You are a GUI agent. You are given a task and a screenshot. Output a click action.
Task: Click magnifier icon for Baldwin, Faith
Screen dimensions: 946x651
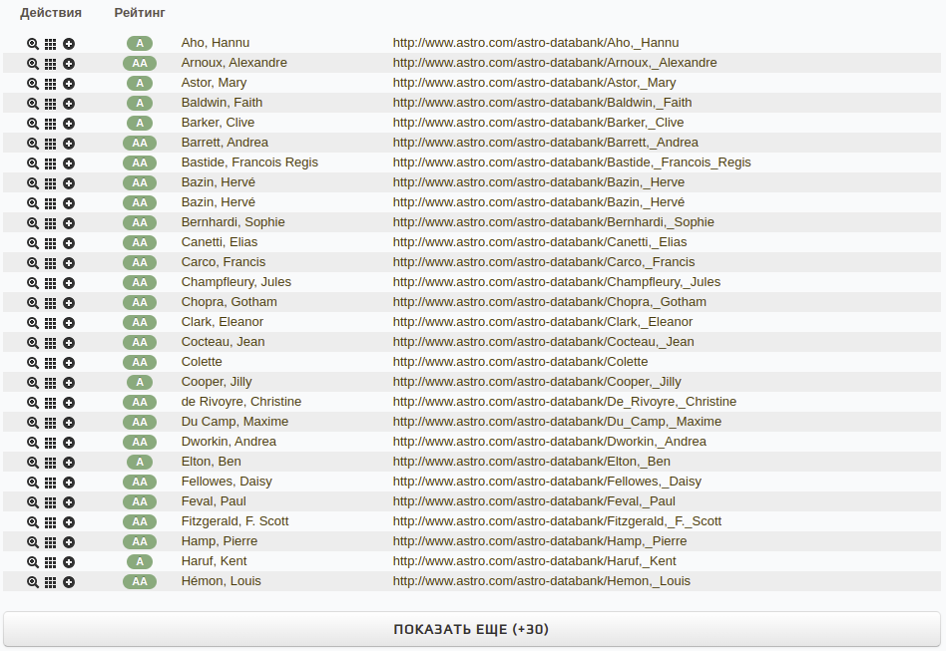tap(33, 103)
